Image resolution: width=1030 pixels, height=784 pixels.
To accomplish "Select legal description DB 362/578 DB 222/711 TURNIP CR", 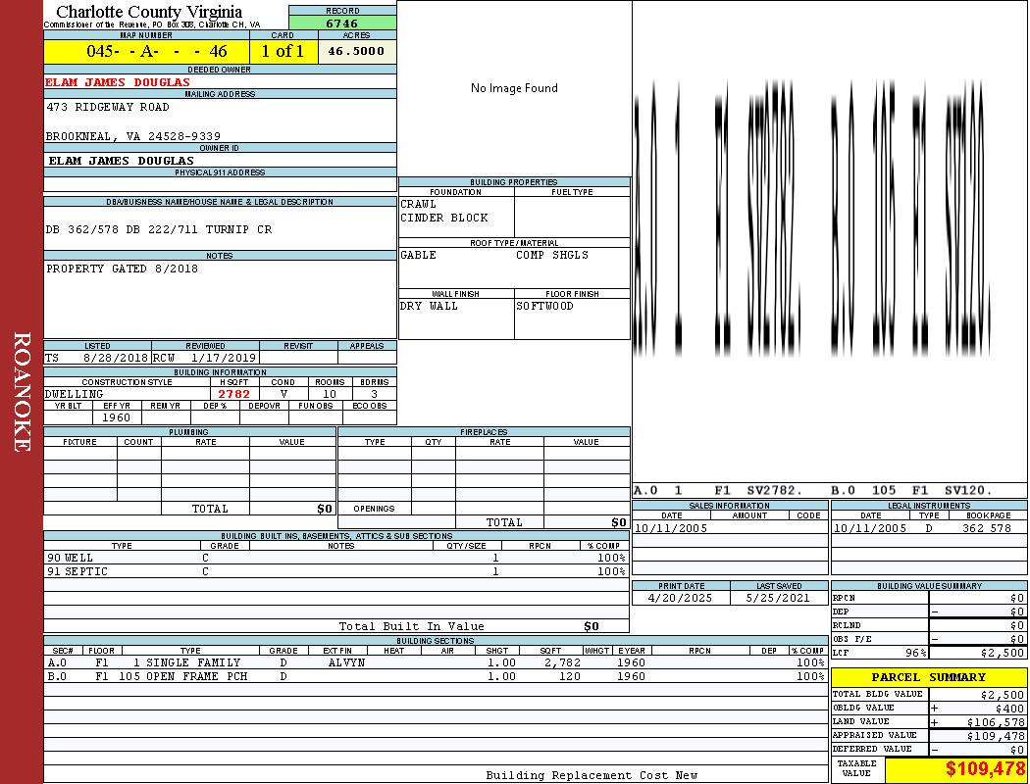I will click(158, 229).
